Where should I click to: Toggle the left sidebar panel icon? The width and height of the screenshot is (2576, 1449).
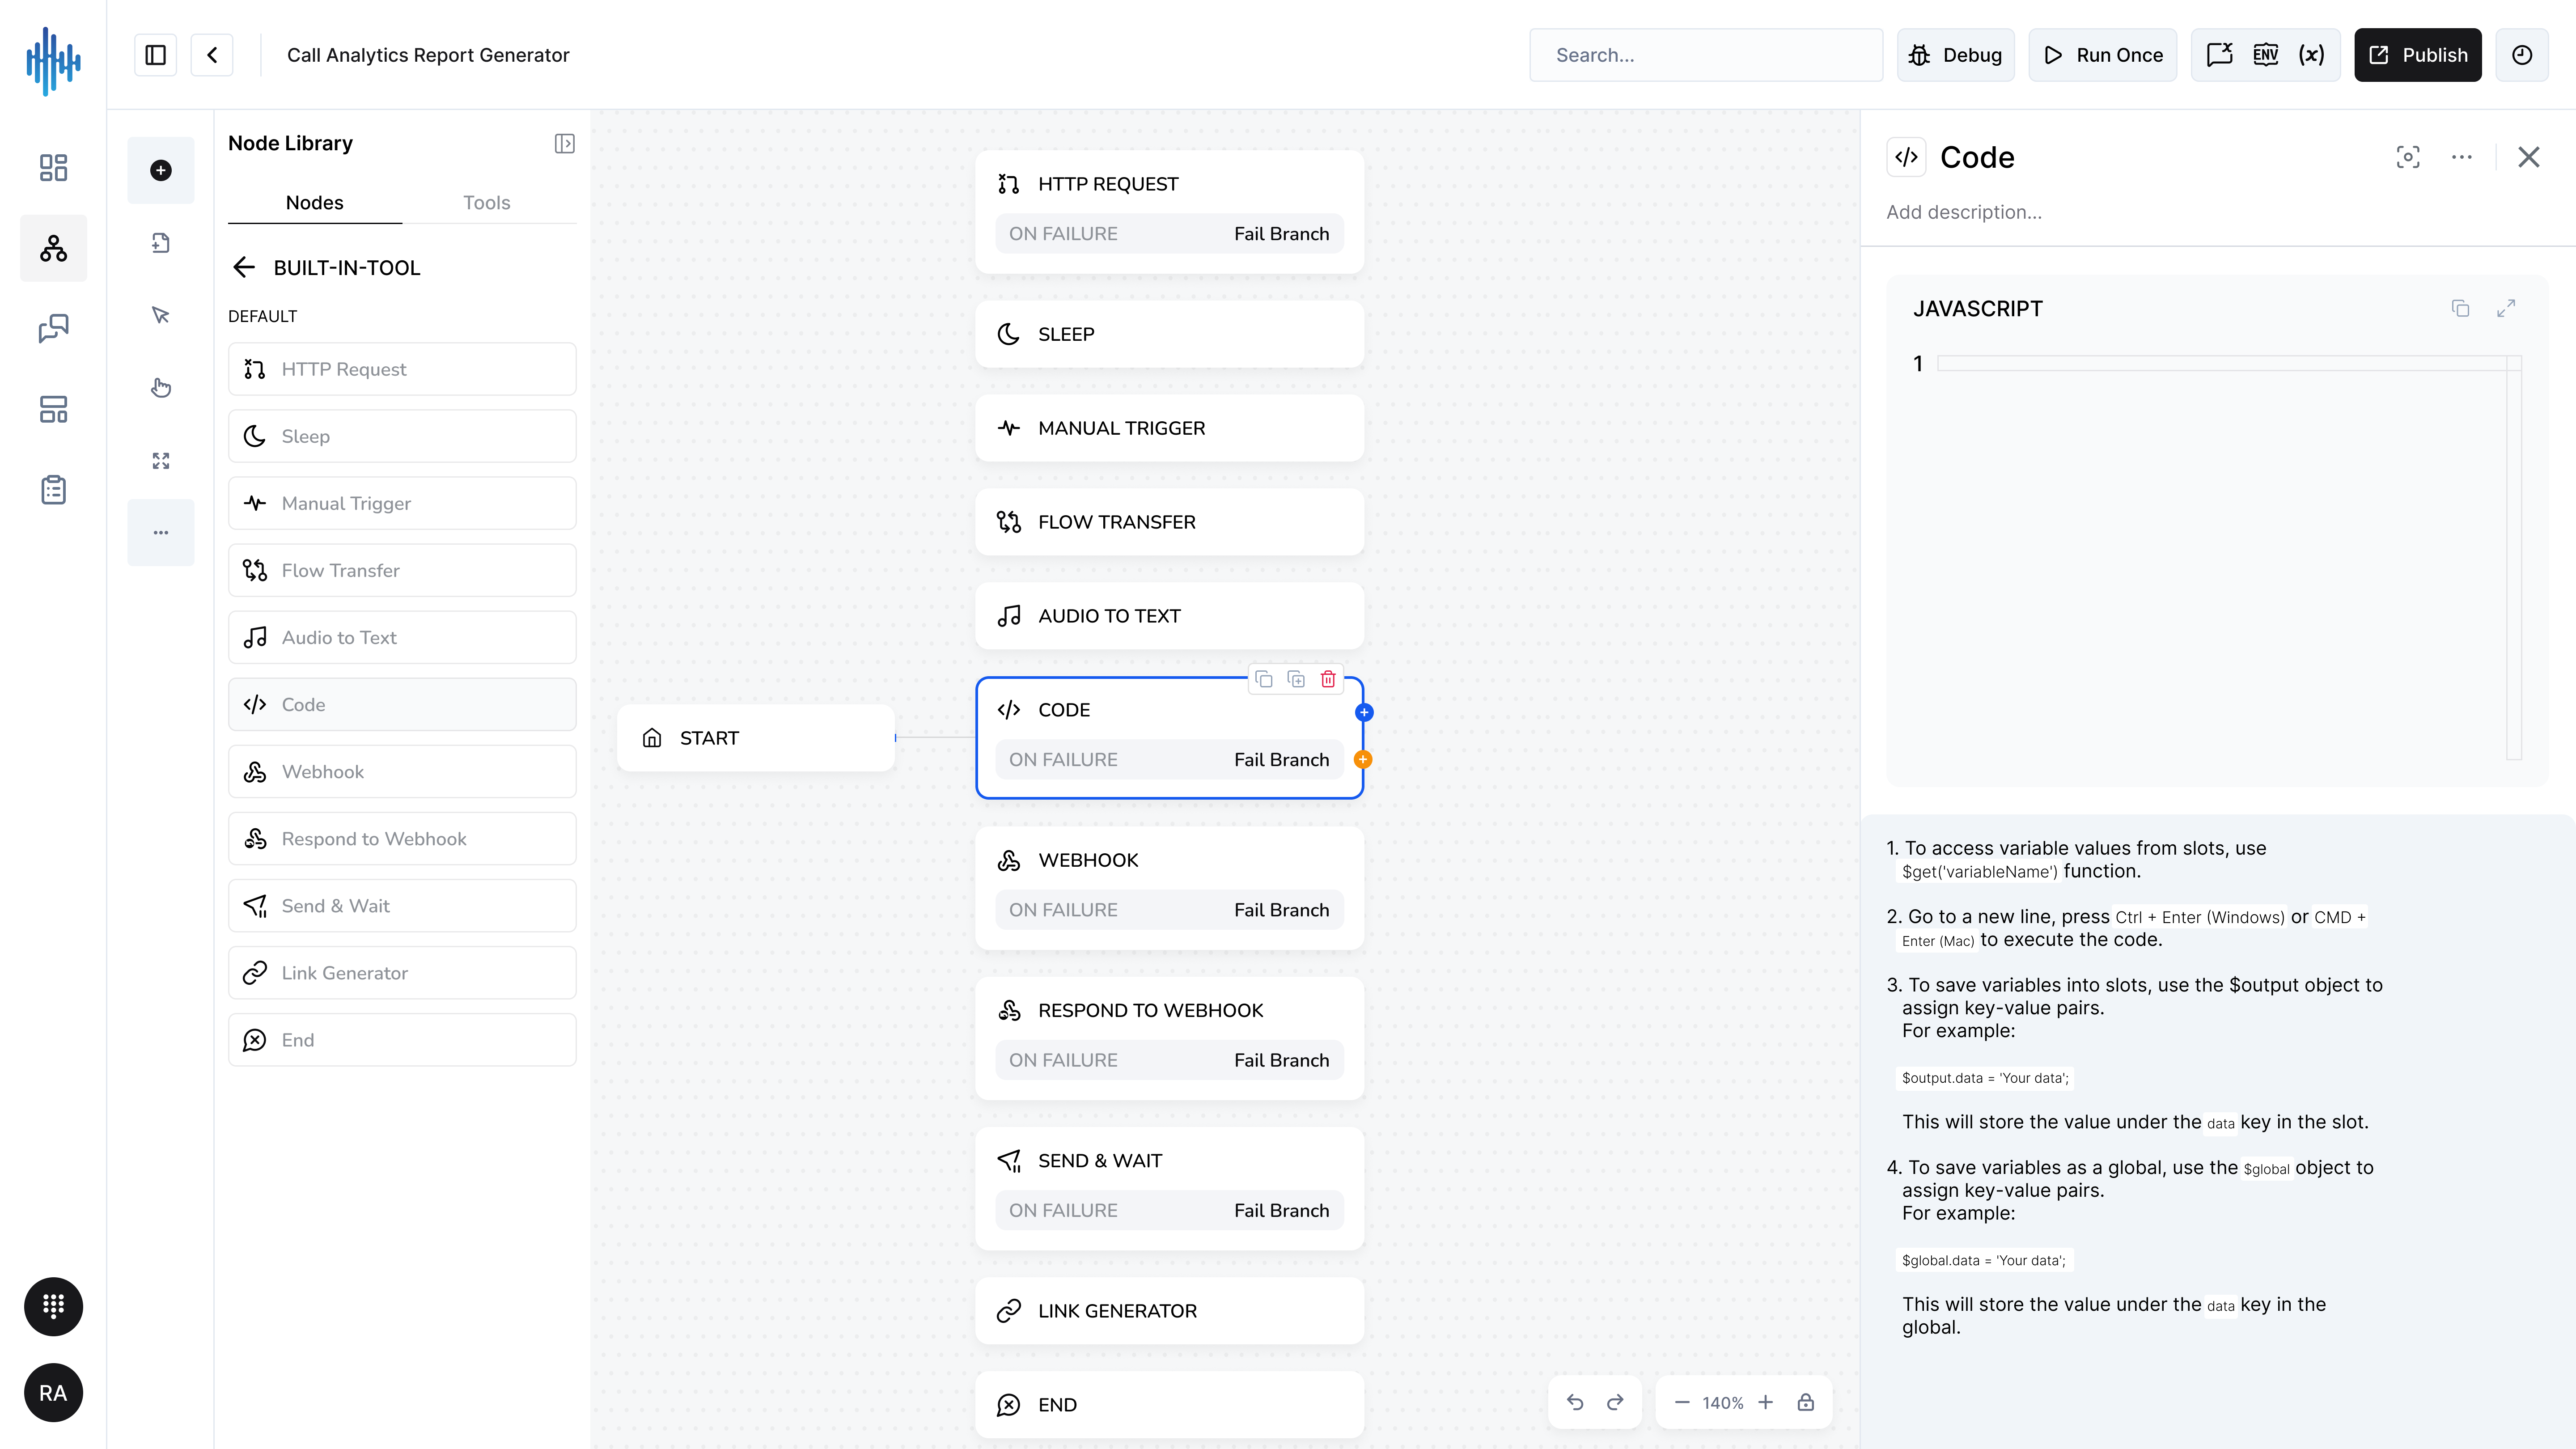pyautogui.click(x=155, y=55)
